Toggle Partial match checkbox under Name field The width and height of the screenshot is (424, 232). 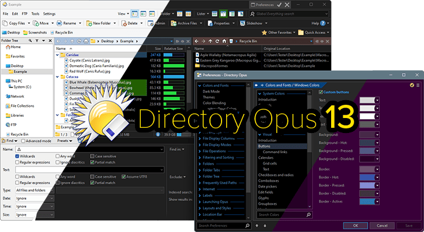tap(92, 162)
